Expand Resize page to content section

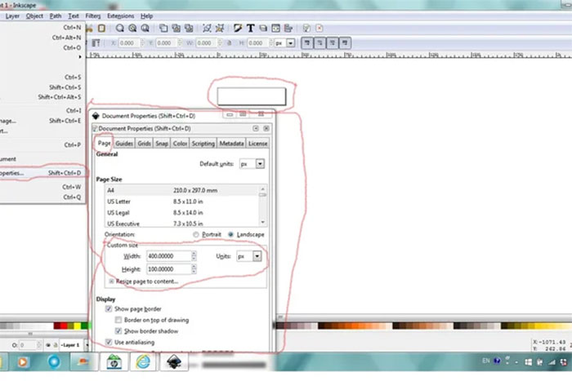click(111, 281)
